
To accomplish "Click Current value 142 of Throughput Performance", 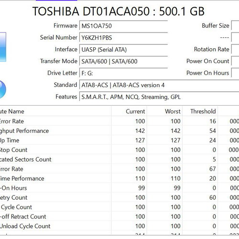I will click(140, 131).
